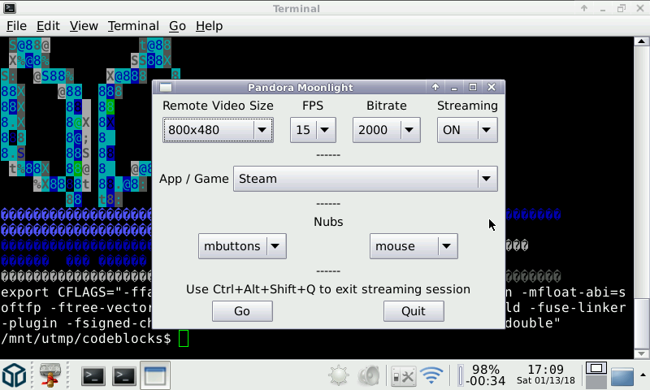Open the View menu in Terminal

pyautogui.click(x=84, y=26)
